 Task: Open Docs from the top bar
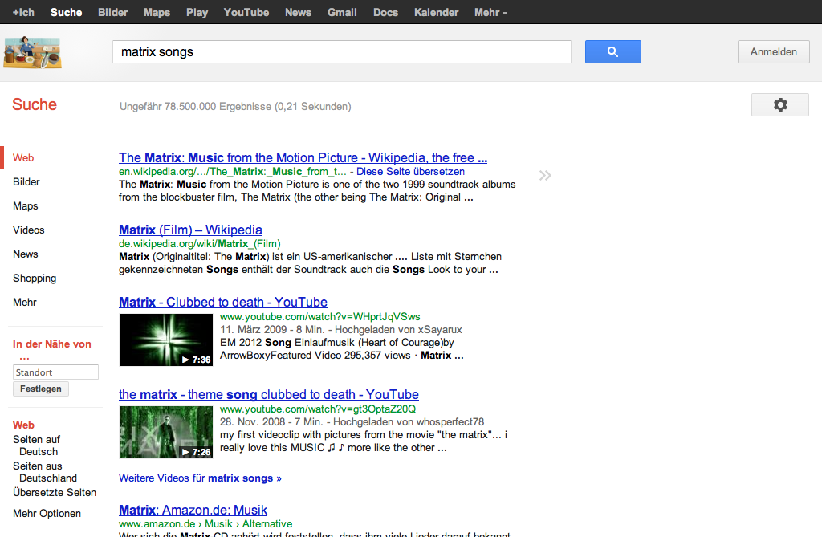point(386,12)
